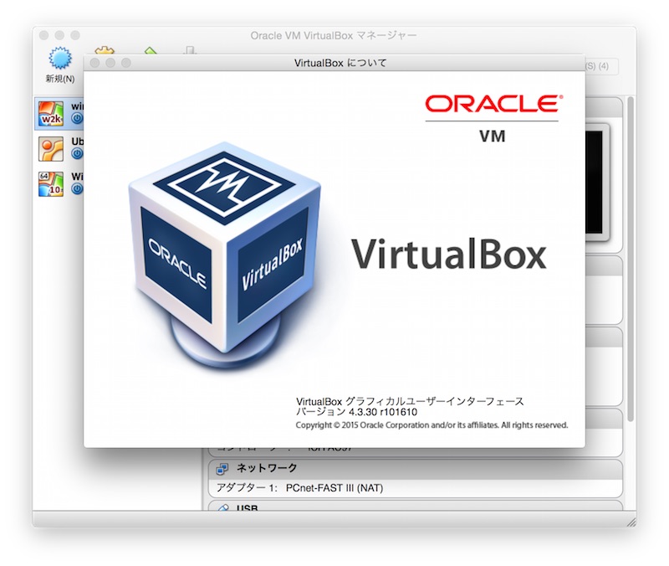
Task: Open the ネットワーク section header
Action: 415,469
